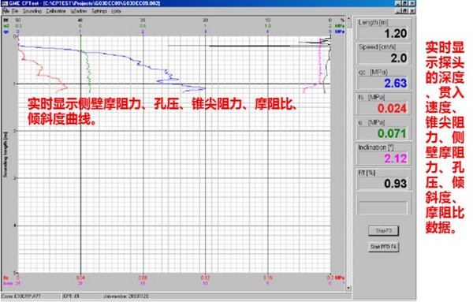This screenshot has height=302, width=473.
Task: Click the Length [m] label
Action: click(x=373, y=22)
